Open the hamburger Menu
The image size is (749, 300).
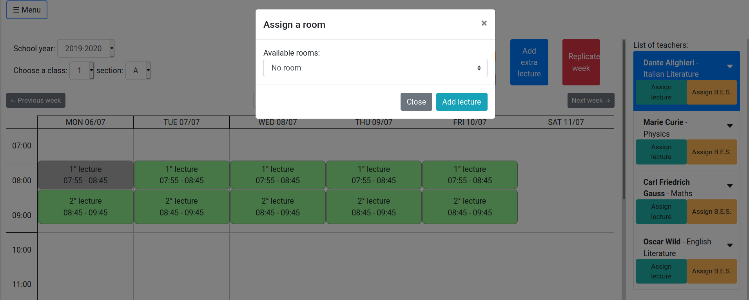[27, 10]
